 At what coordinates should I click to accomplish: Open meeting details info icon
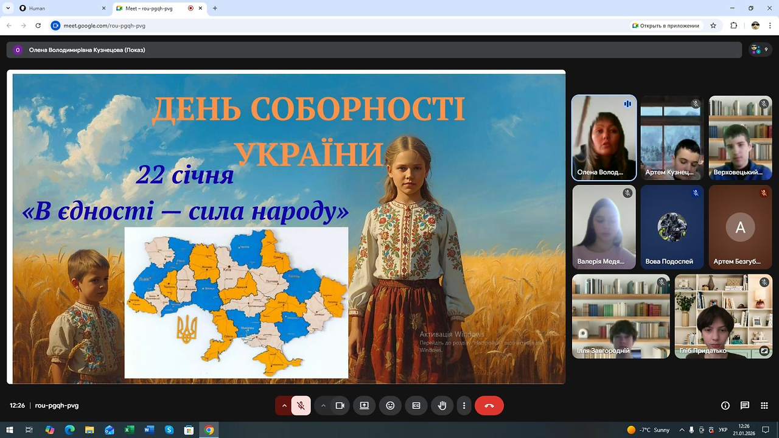725,406
